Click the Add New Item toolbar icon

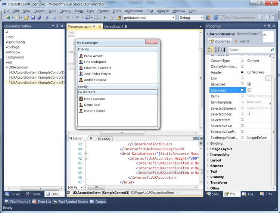pyautogui.click(x=17, y=18)
